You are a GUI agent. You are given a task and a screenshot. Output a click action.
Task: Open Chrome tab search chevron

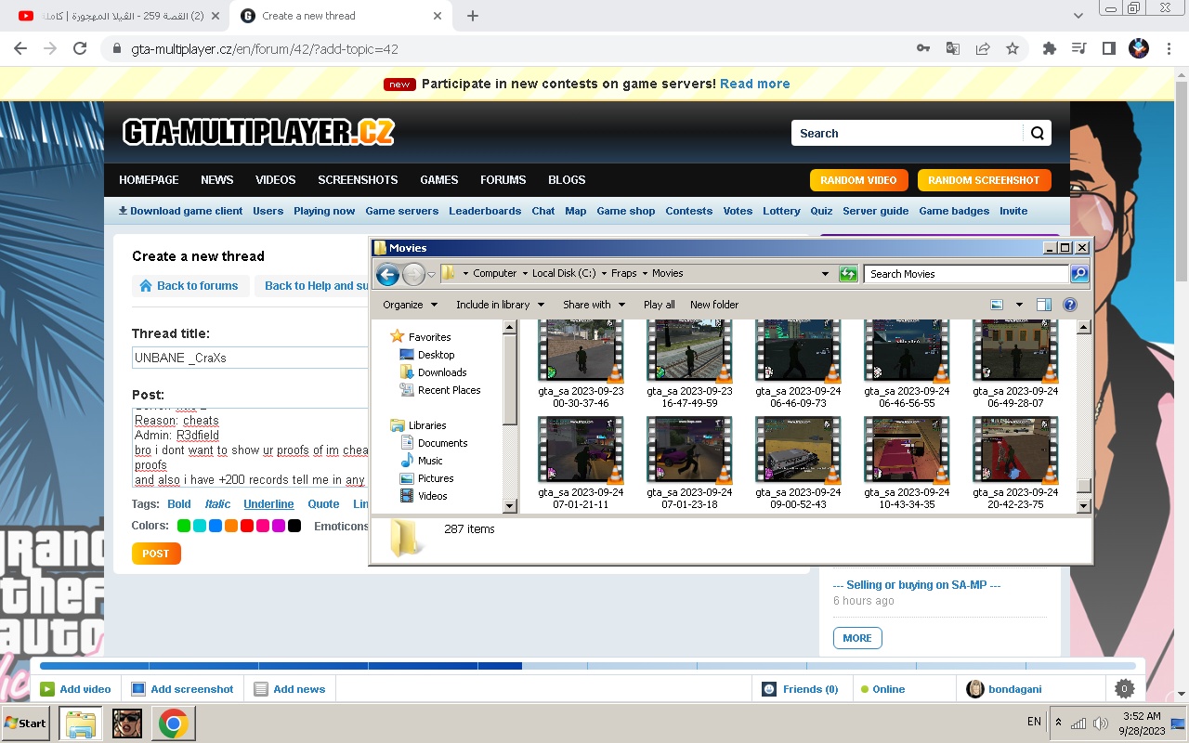(x=1078, y=16)
